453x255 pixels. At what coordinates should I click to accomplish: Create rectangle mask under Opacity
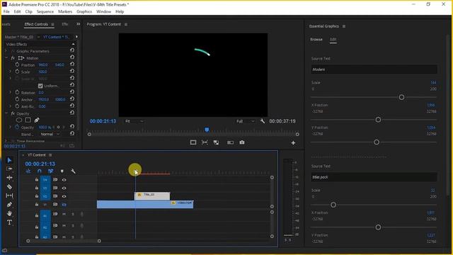tap(28, 120)
